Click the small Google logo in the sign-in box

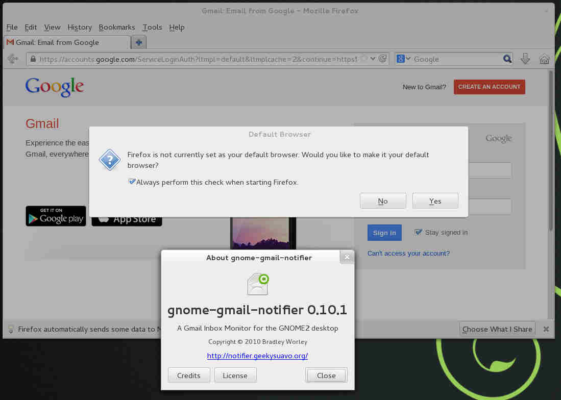(x=498, y=138)
